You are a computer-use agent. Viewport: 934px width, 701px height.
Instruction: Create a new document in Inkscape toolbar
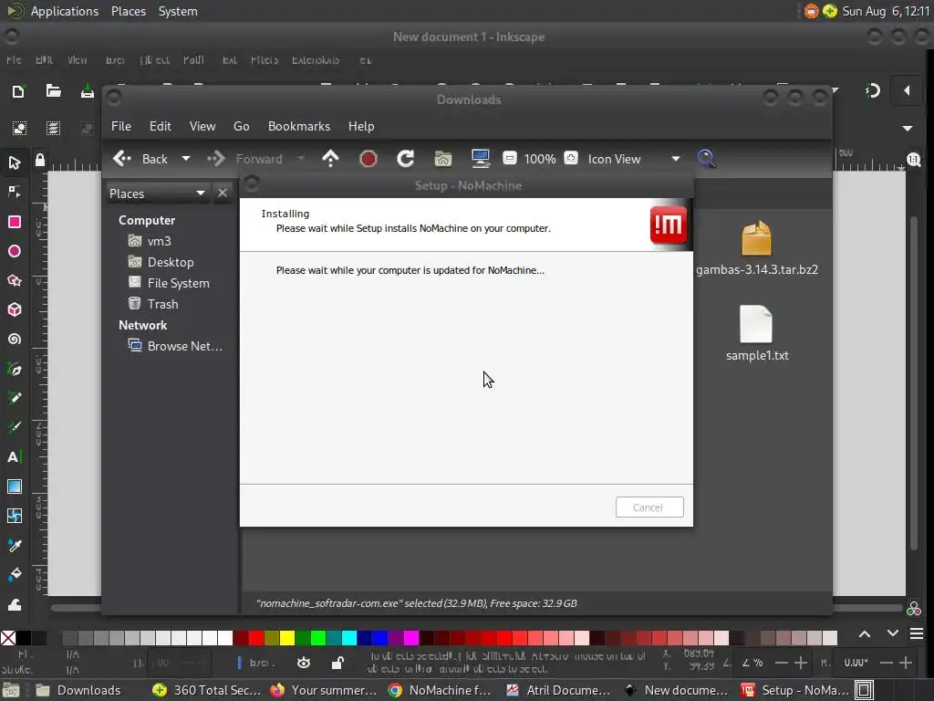(18, 91)
